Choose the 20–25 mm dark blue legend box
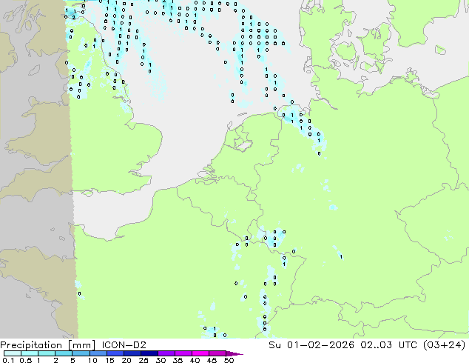The height and width of the screenshot is (363, 469). pos(132,353)
